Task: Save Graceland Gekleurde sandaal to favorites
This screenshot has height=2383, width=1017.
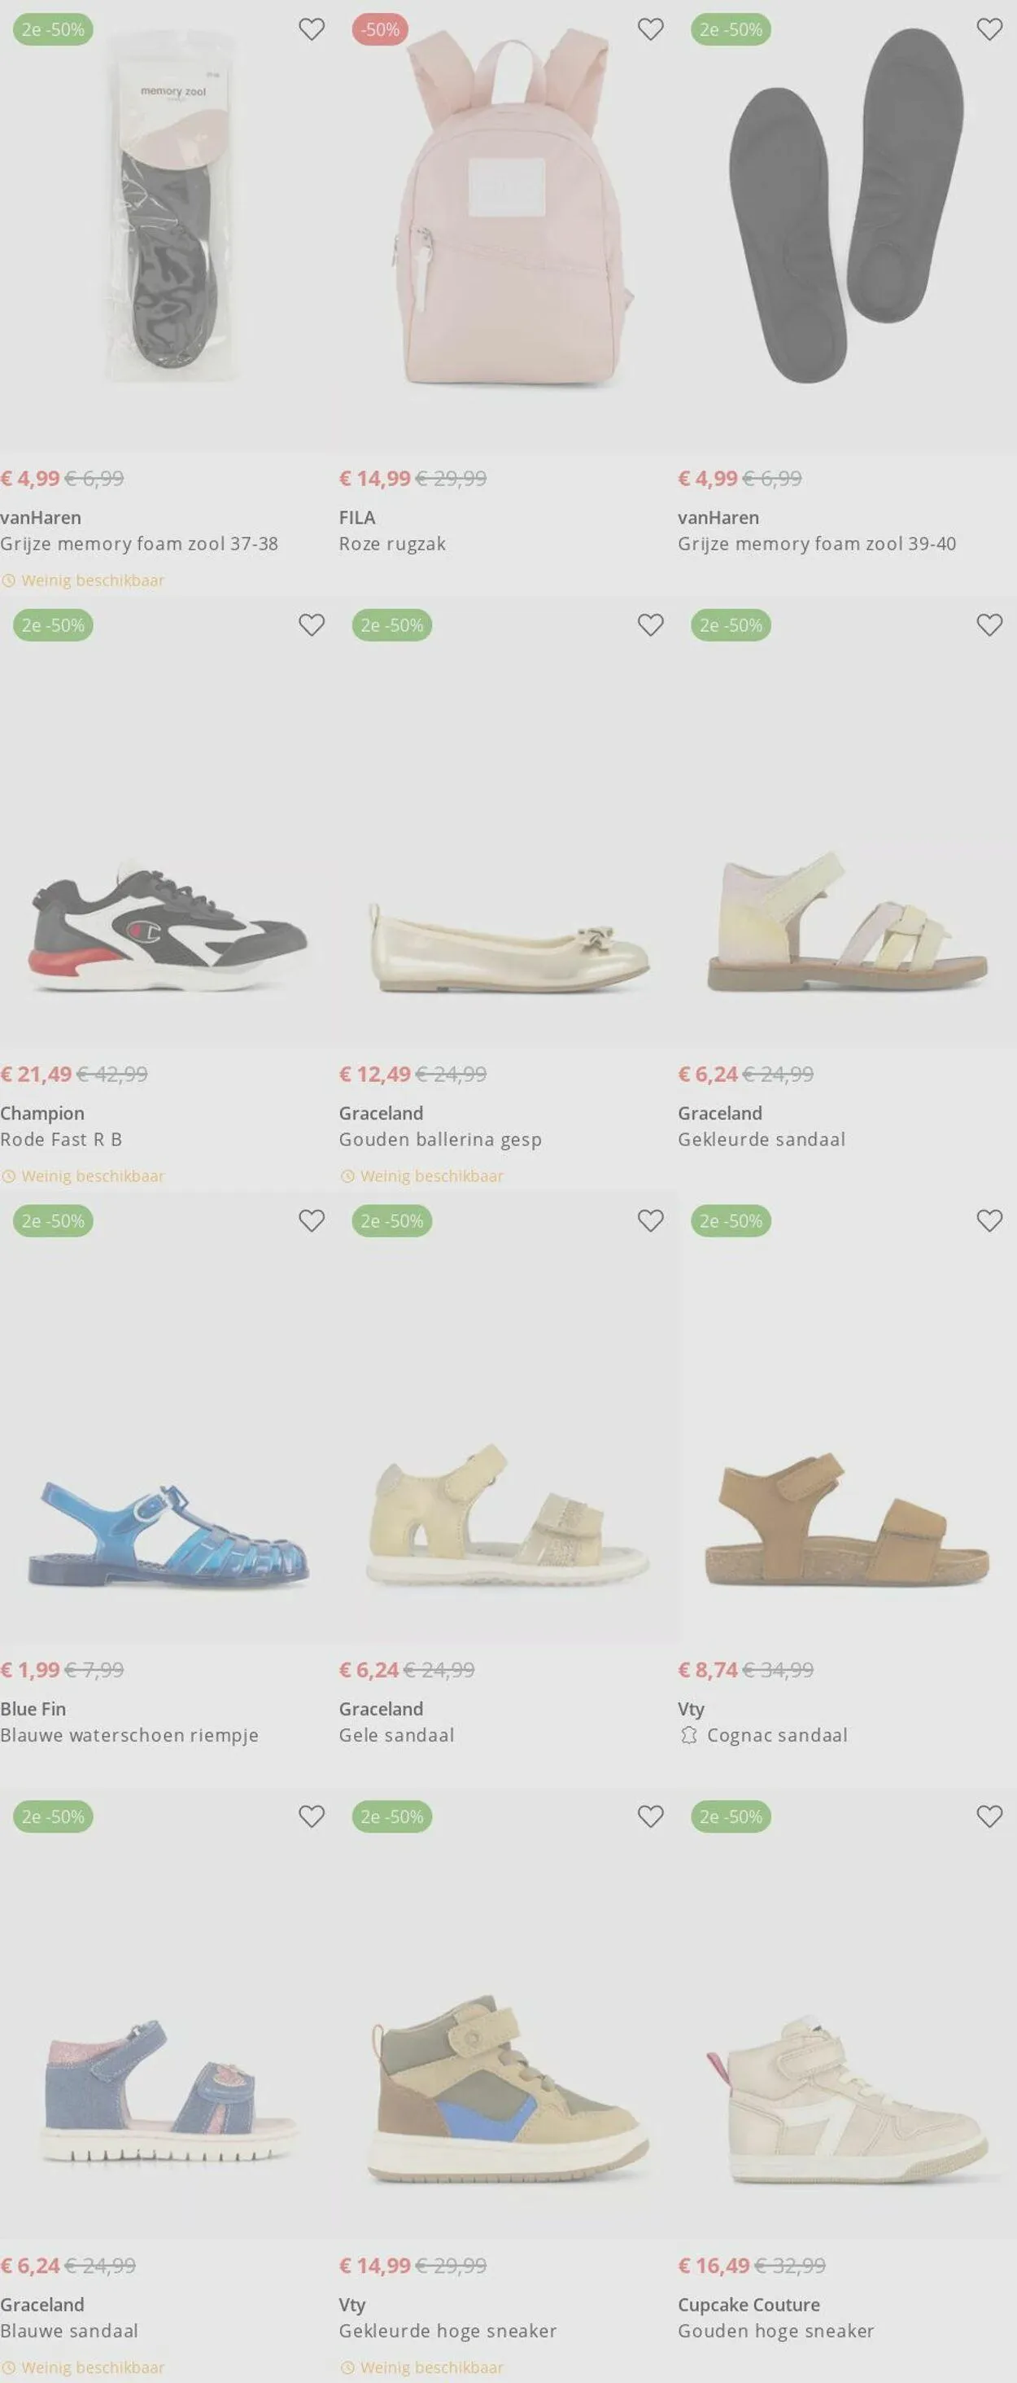Action: tap(989, 625)
